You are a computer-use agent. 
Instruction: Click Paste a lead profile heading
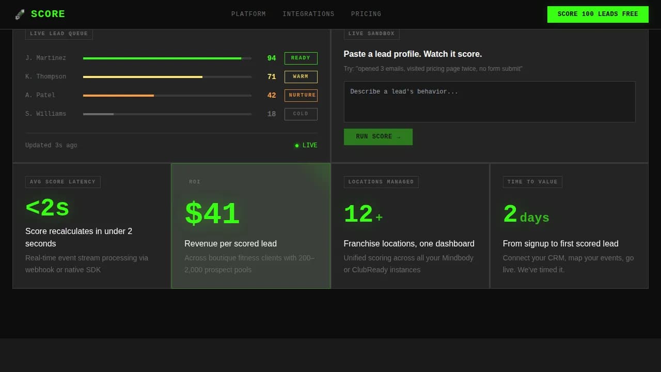pyautogui.click(x=413, y=54)
